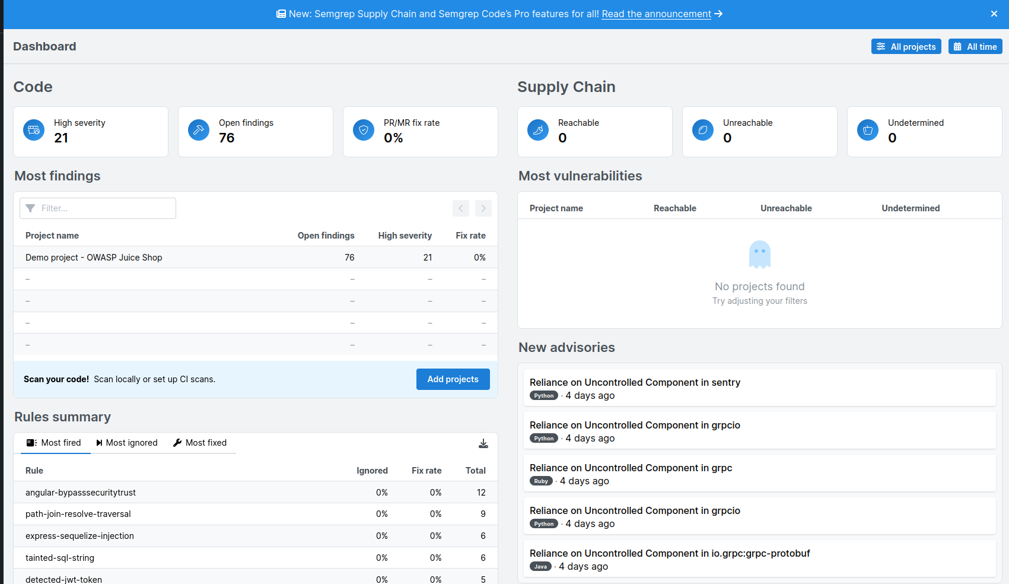1009x584 pixels.
Task: Switch to the Most fired tab
Action: [55, 443]
